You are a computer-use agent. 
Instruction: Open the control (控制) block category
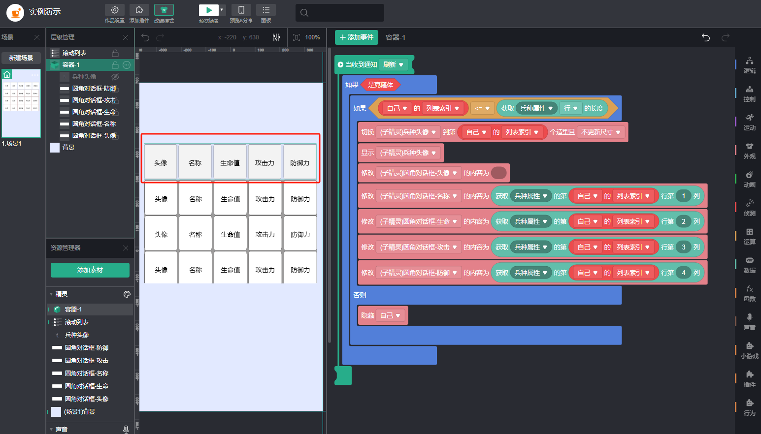pyautogui.click(x=749, y=93)
